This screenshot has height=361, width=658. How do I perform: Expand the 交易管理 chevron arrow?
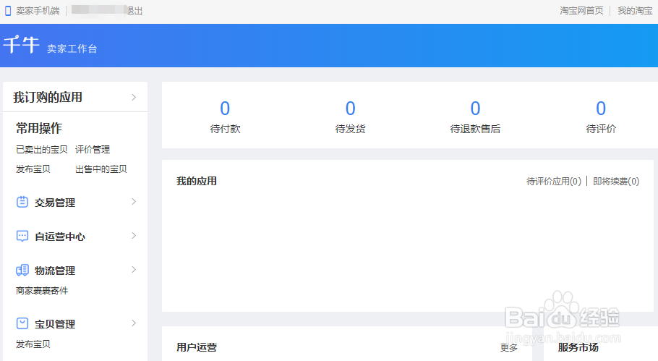(134, 202)
